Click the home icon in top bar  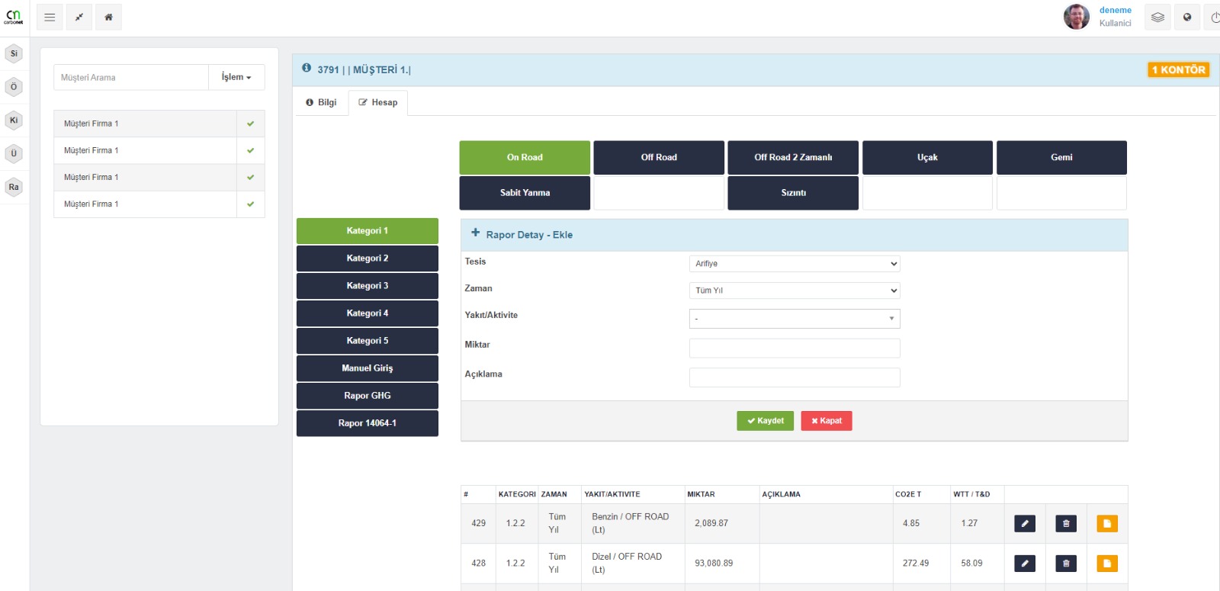(x=108, y=18)
